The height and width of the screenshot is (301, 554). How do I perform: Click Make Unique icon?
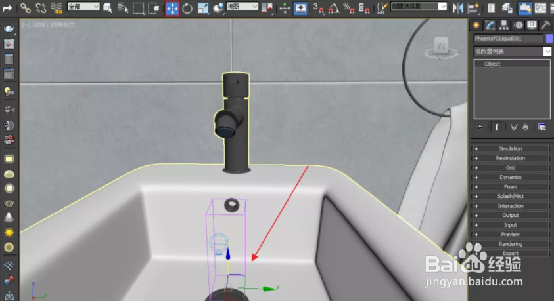[513, 127]
